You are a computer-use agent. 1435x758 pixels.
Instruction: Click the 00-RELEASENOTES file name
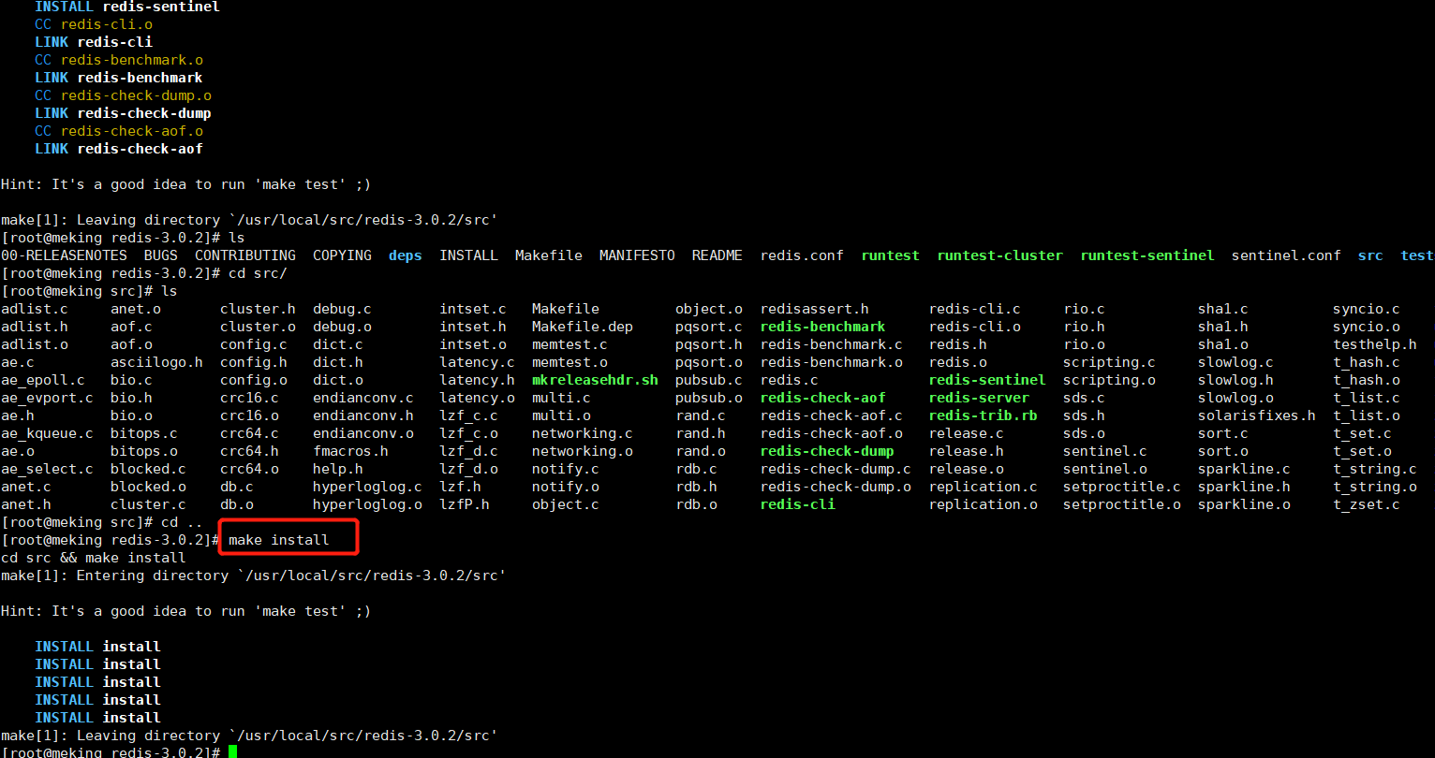64,255
